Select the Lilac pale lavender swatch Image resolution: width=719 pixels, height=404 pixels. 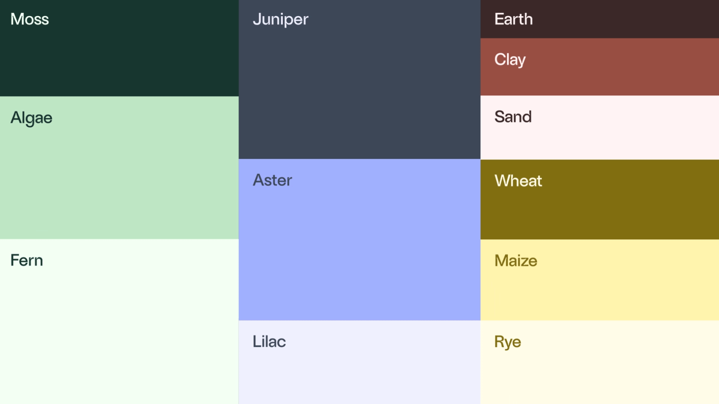[359, 362]
